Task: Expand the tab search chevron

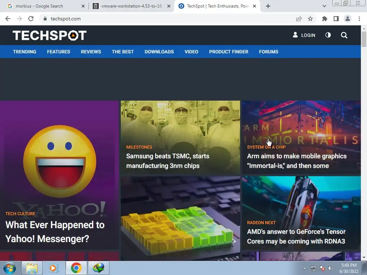Action: [x=324, y=6]
